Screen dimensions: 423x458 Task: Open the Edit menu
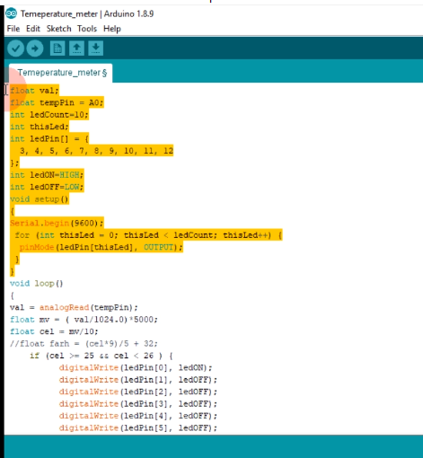click(x=33, y=29)
